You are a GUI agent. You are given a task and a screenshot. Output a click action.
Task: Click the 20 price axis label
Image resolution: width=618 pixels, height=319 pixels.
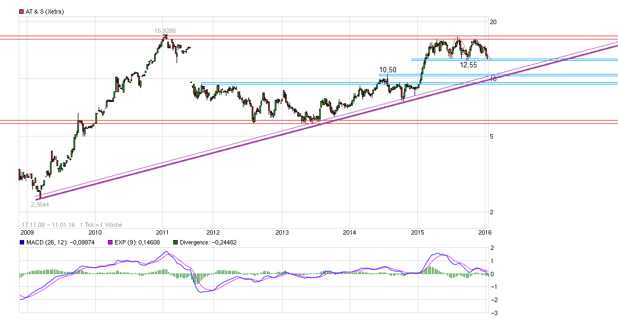pyautogui.click(x=492, y=22)
